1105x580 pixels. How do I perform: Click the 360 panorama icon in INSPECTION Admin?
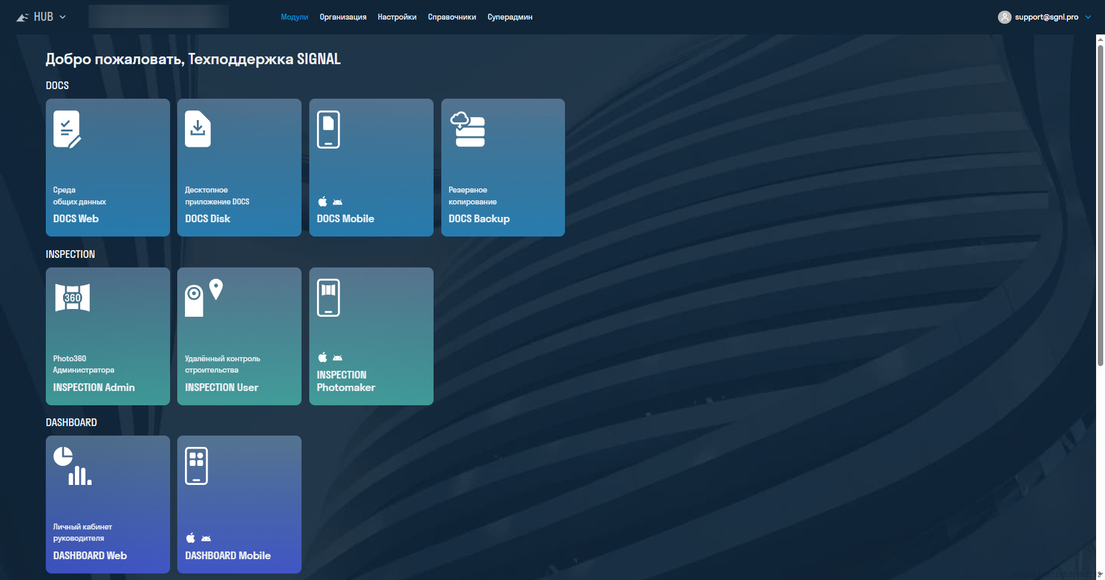click(x=73, y=298)
